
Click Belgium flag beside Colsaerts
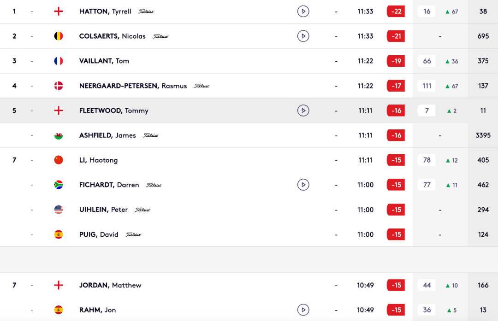click(x=59, y=36)
